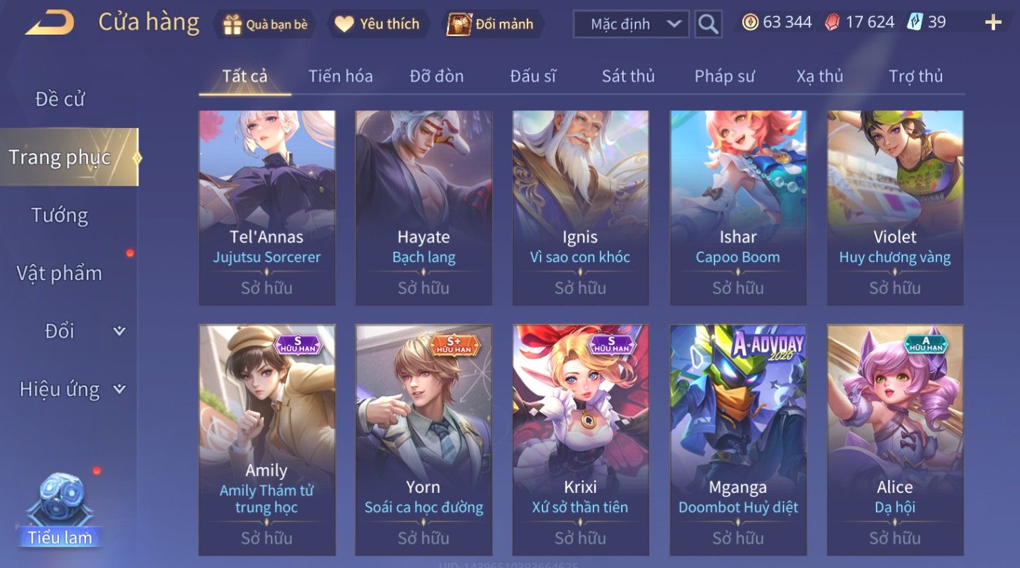Click the golden back arrow icon
1020x568 pixels.
point(49,23)
